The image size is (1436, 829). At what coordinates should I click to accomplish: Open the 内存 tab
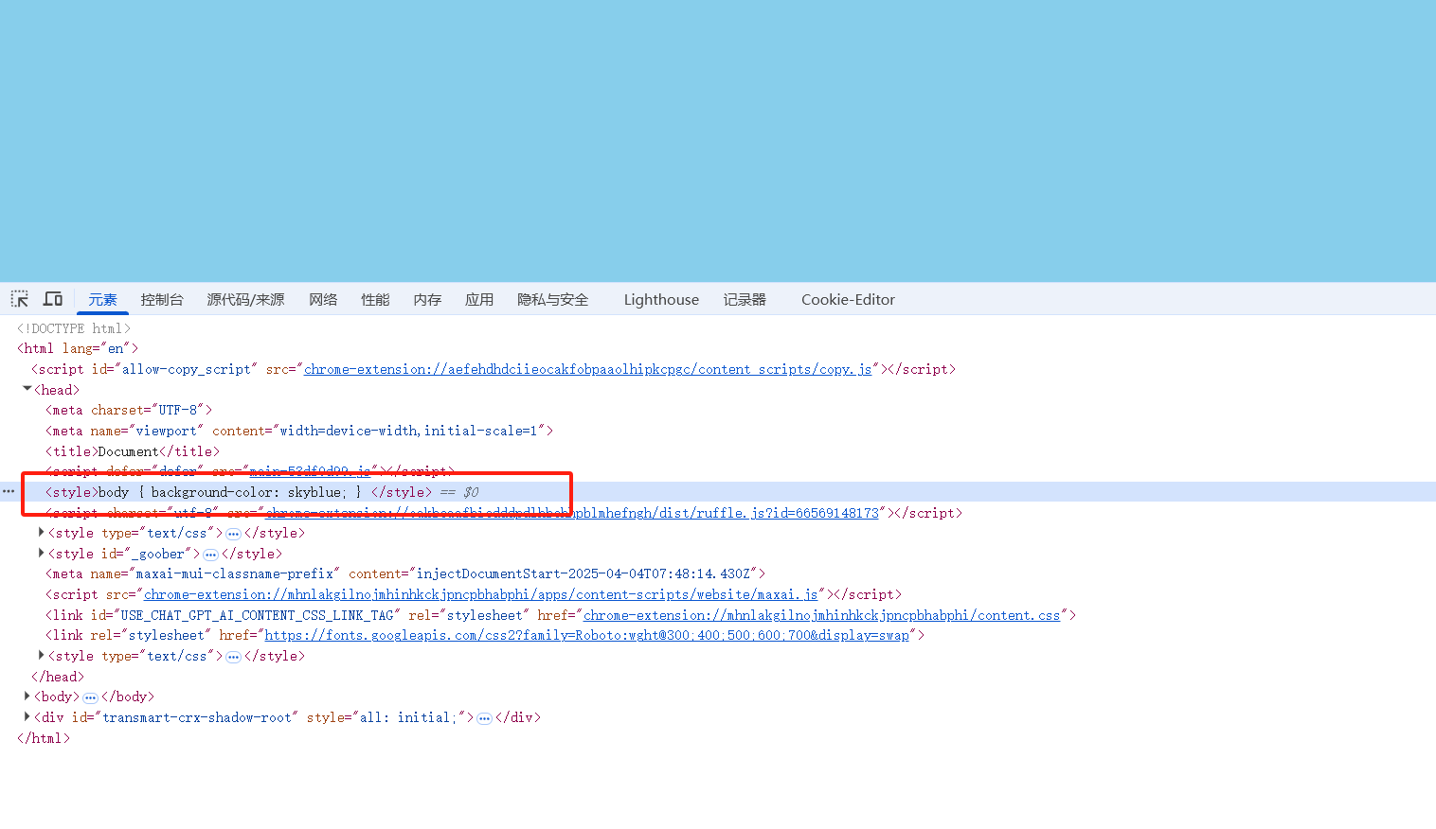pyautogui.click(x=427, y=300)
